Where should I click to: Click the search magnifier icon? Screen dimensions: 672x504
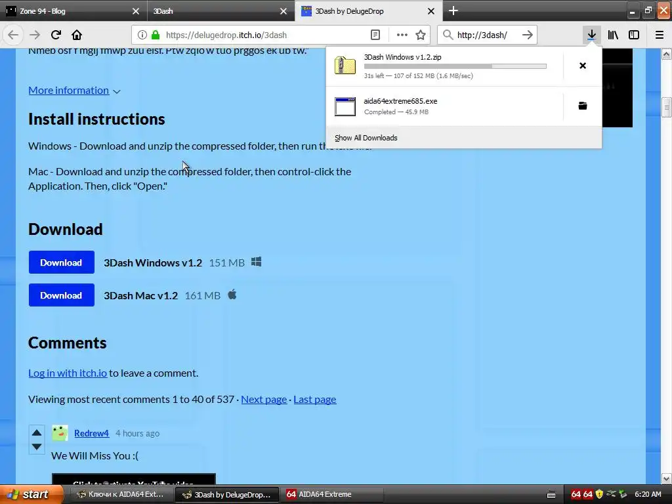448,35
